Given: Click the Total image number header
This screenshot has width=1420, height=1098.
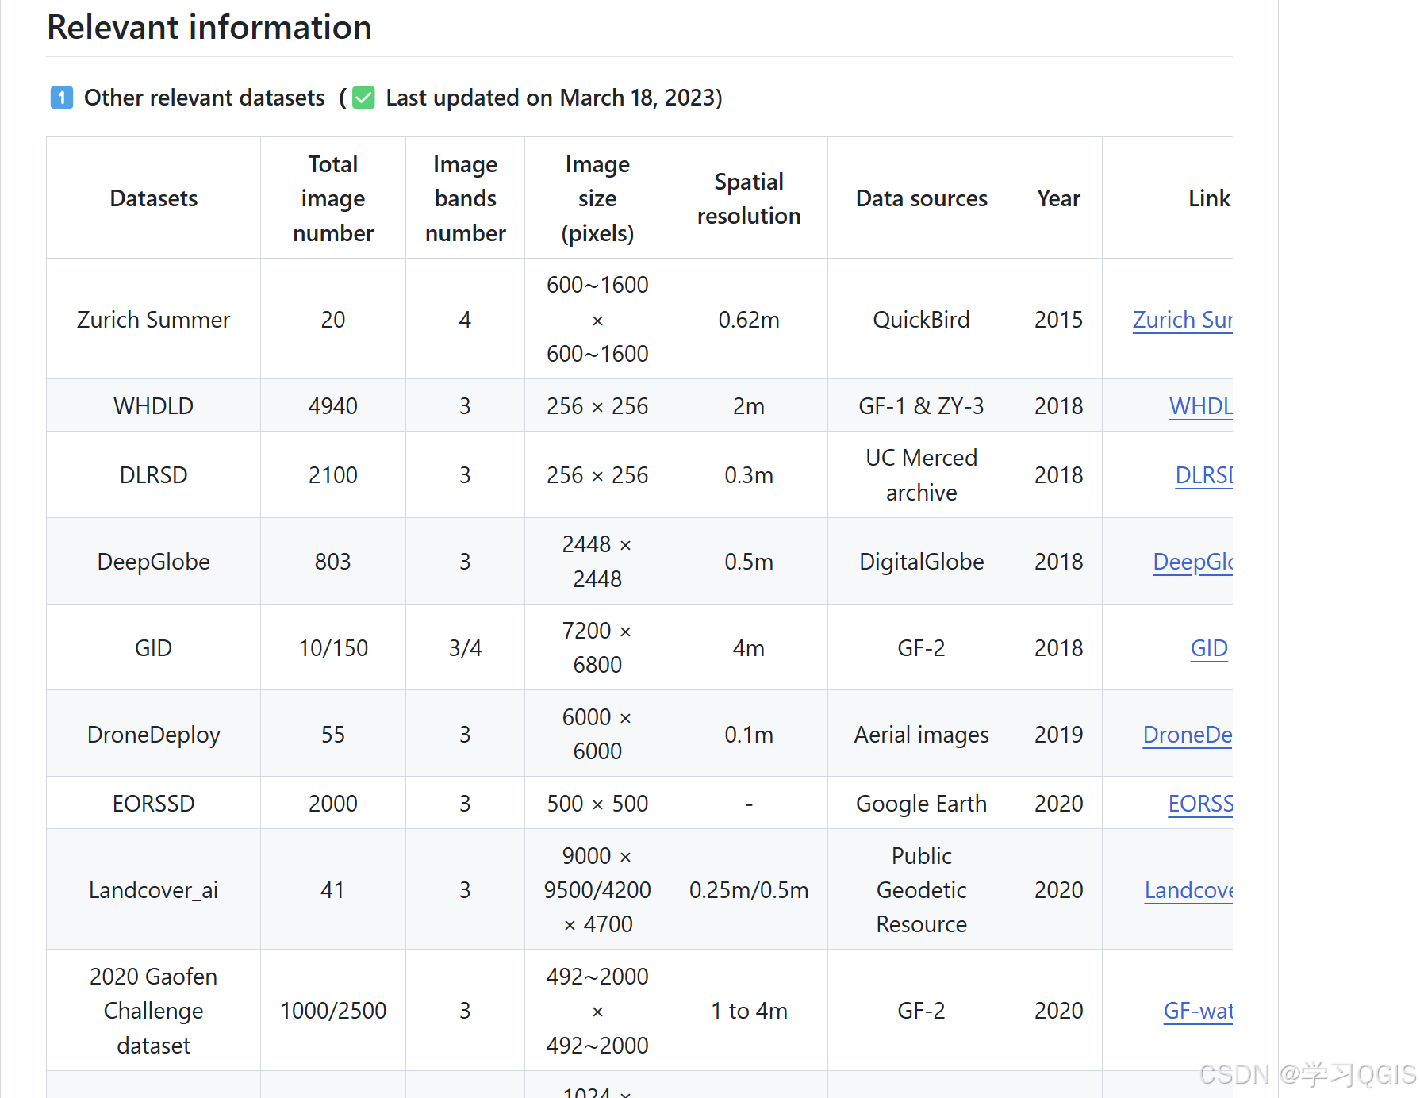Looking at the screenshot, I should coord(333,198).
